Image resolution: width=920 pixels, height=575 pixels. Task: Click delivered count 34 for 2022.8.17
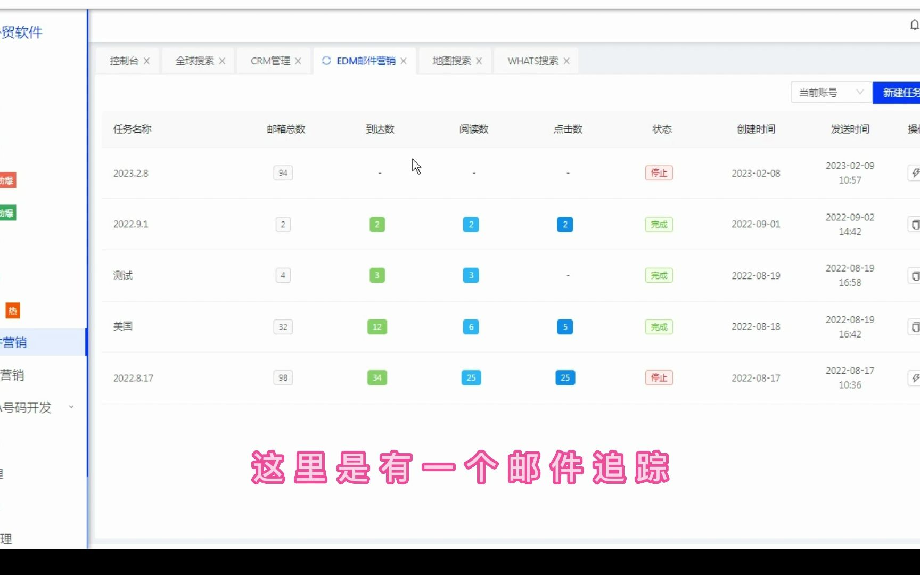point(377,378)
